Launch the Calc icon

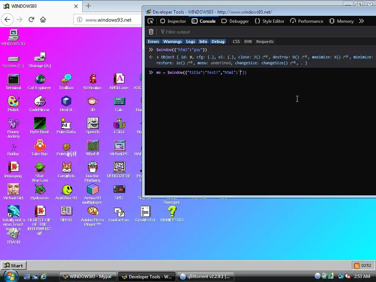(x=119, y=104)
